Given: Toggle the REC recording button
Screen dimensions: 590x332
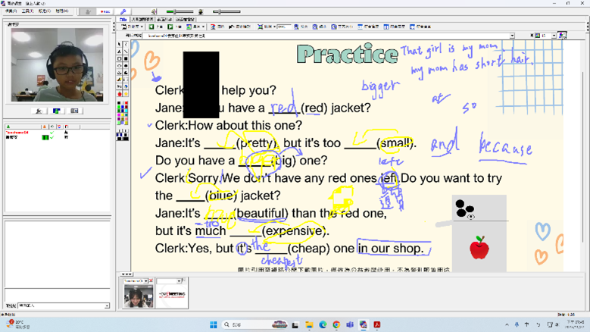Looking at the screenshot, I should coord(105,12).
